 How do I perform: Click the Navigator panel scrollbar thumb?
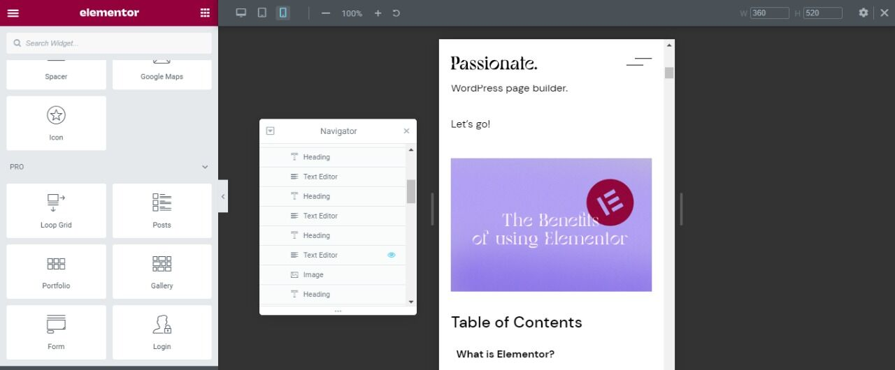tap(411, 191)
